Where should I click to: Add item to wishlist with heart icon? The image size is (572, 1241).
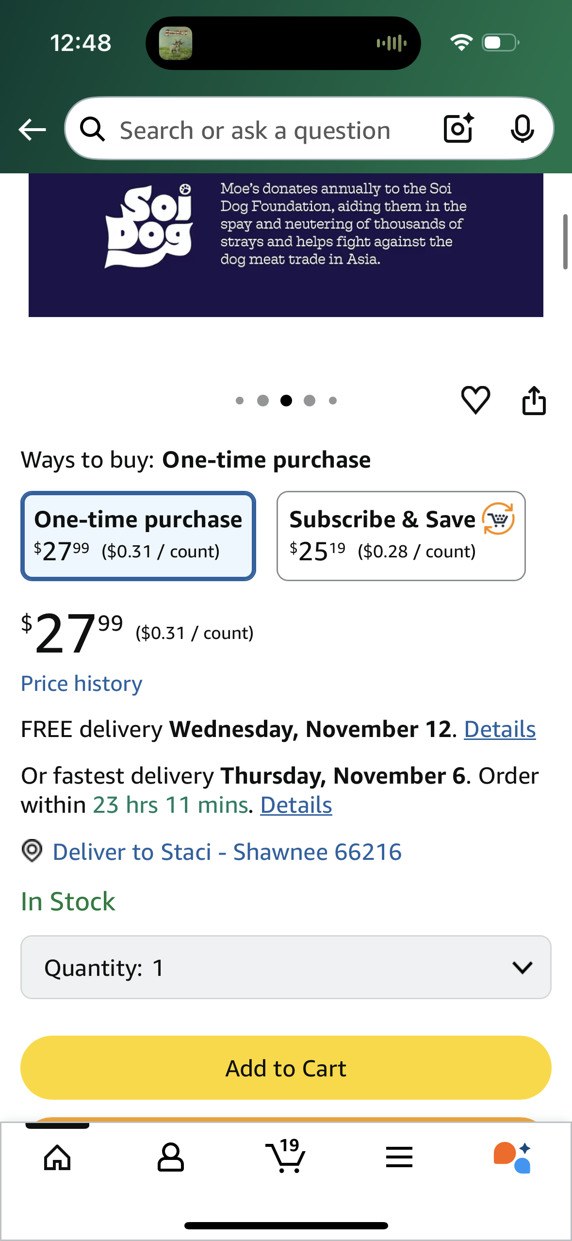pos(475,401)
